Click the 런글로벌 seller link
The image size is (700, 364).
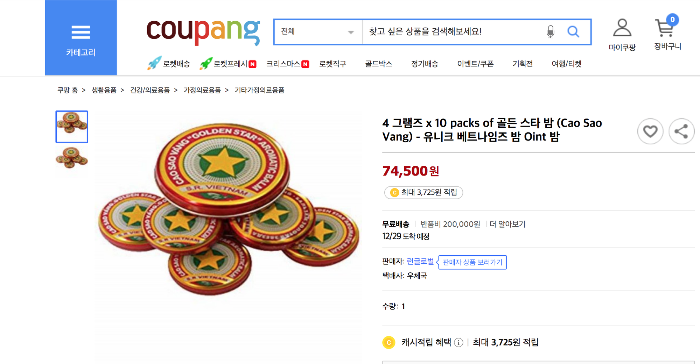[x=420, y=262]
